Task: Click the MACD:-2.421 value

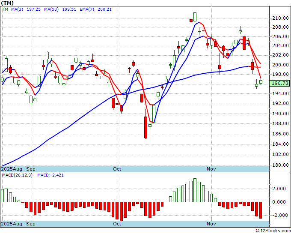Action: 50,175
